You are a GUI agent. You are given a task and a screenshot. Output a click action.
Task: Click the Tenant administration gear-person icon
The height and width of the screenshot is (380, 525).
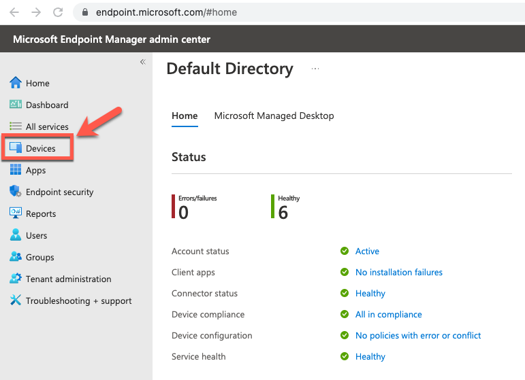(16, 278)
